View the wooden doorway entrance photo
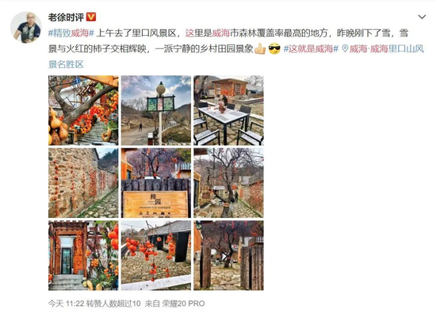This screenshot has height=321, width=436. [83, 256]
